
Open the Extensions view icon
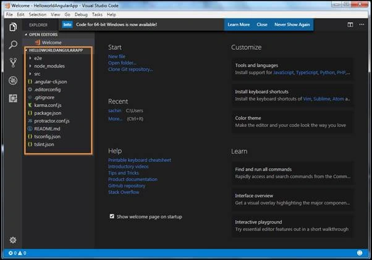(13, 98)
